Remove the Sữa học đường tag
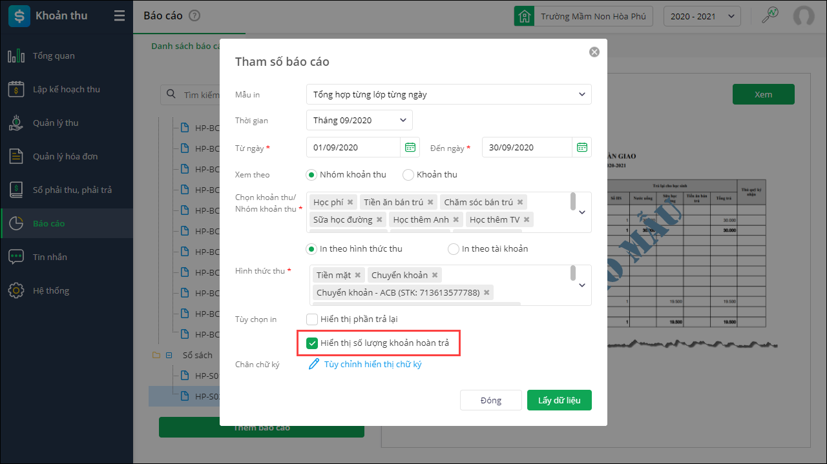This screenshot has height=464, width=827. pyautogui.click(x=379, y=219)
